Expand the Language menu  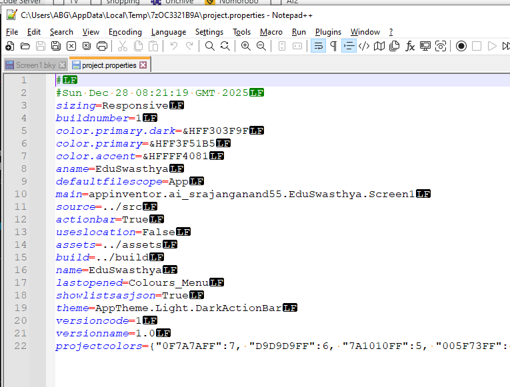pyautogui.click(x=169, y=32)
